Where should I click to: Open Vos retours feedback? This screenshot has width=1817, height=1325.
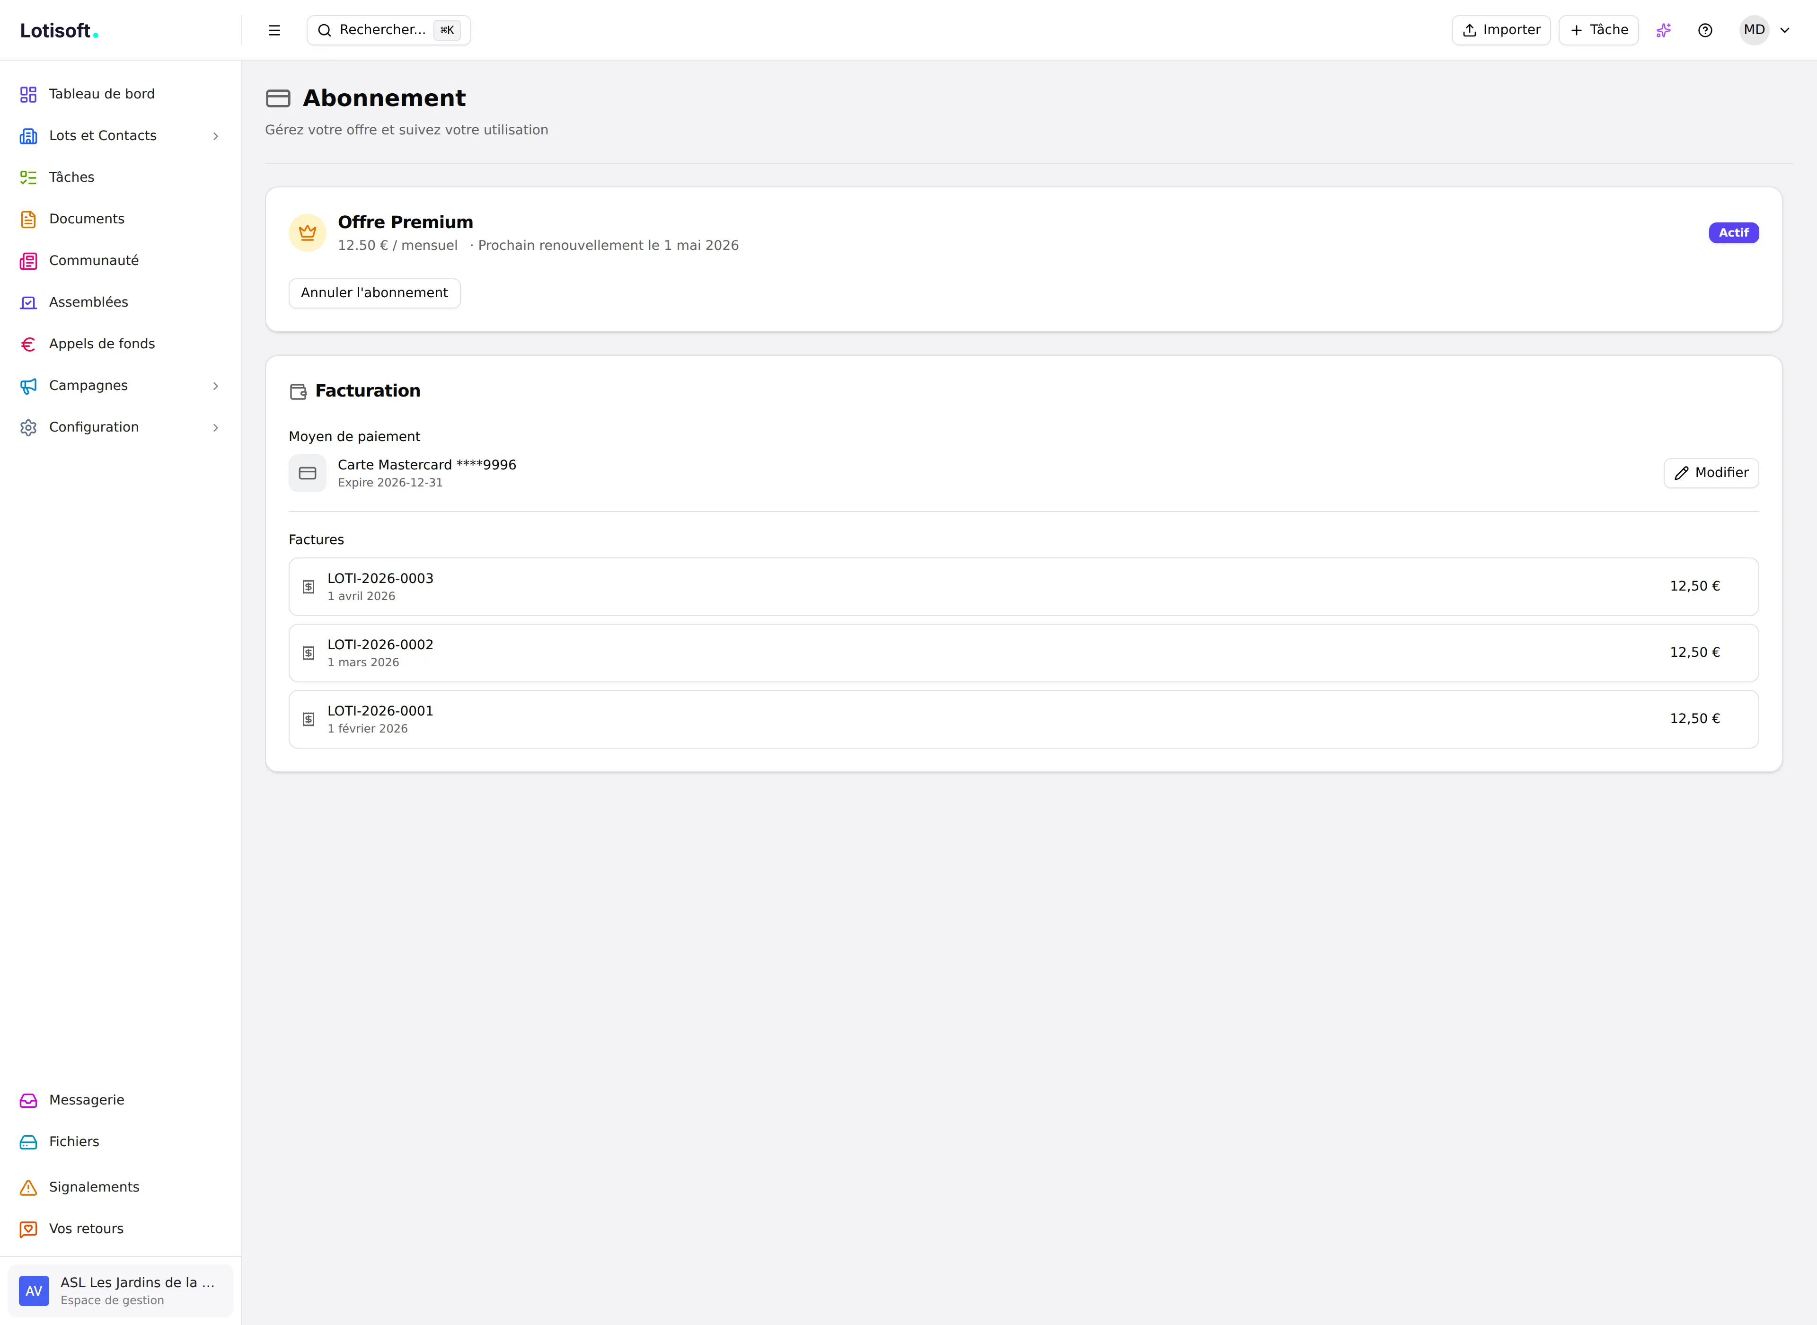tap(120, 1229)
